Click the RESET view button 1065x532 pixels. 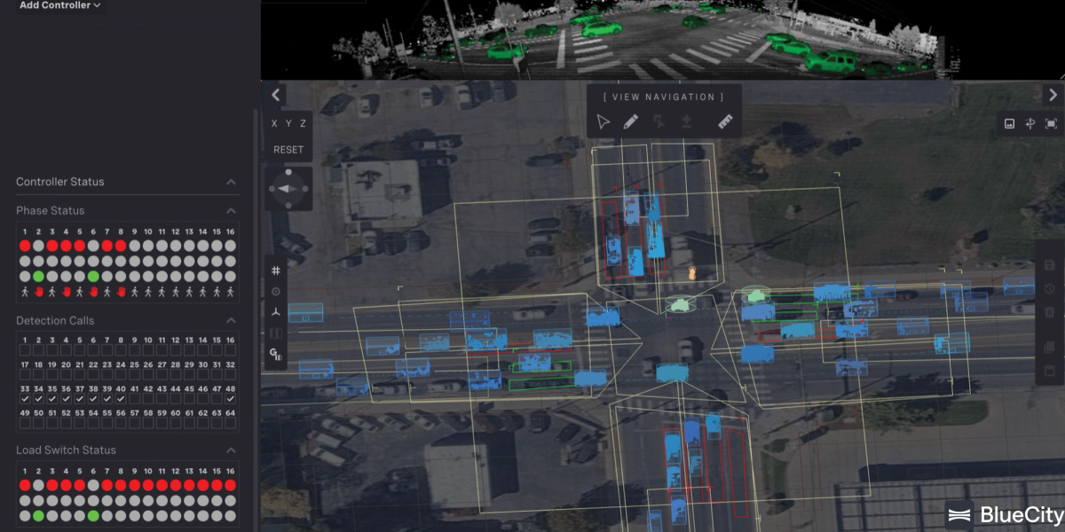click(x=288, y=150)
